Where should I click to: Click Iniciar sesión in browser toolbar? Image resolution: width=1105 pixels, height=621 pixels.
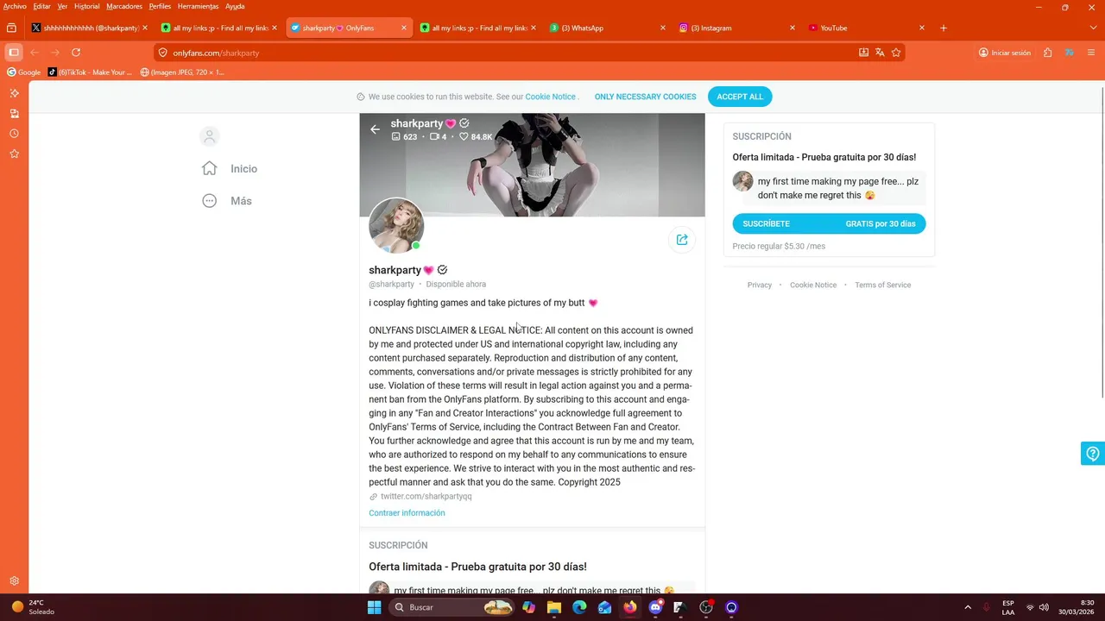click(1005, 53)
